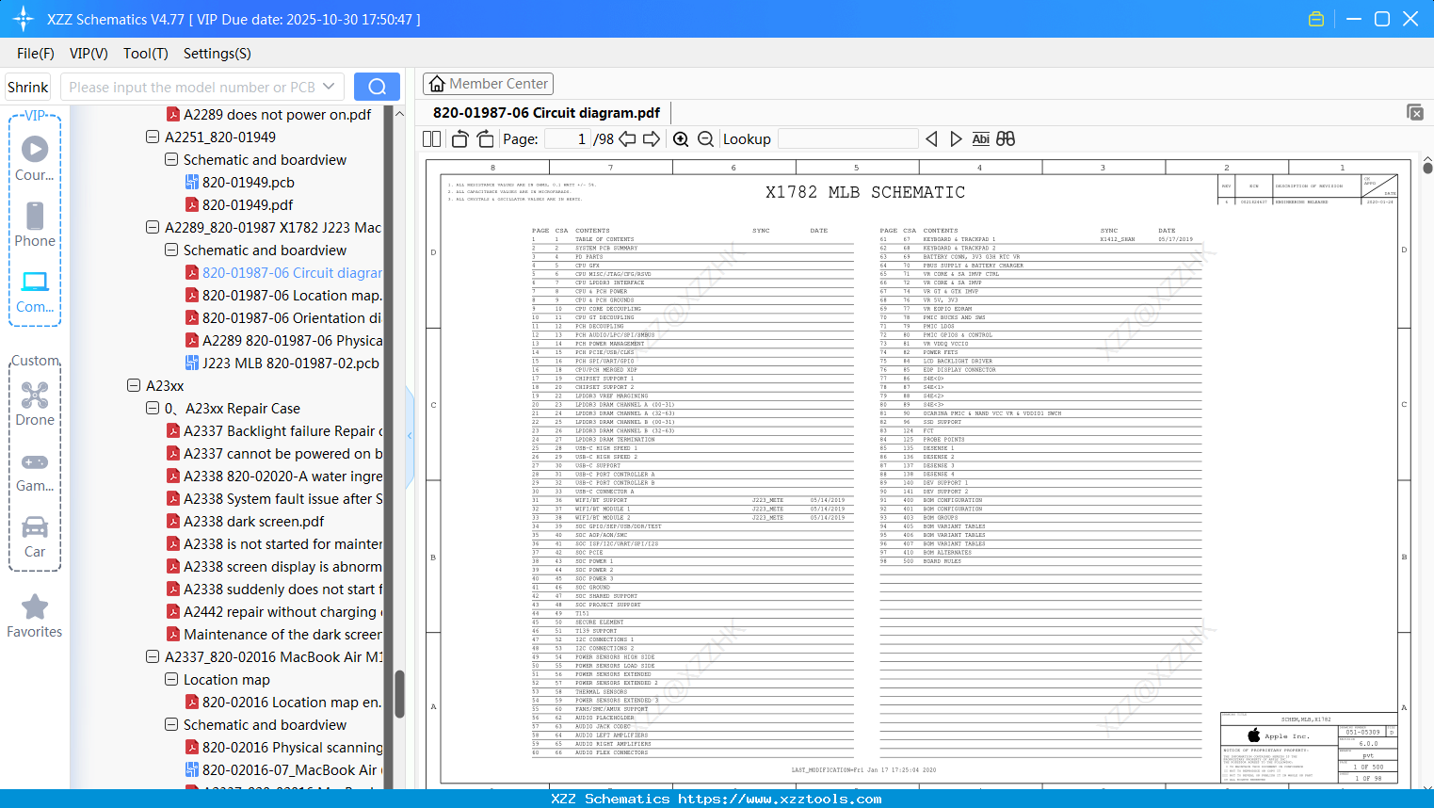
Task: Collapse the A2251_820-01949 folder
Action: 153,137
